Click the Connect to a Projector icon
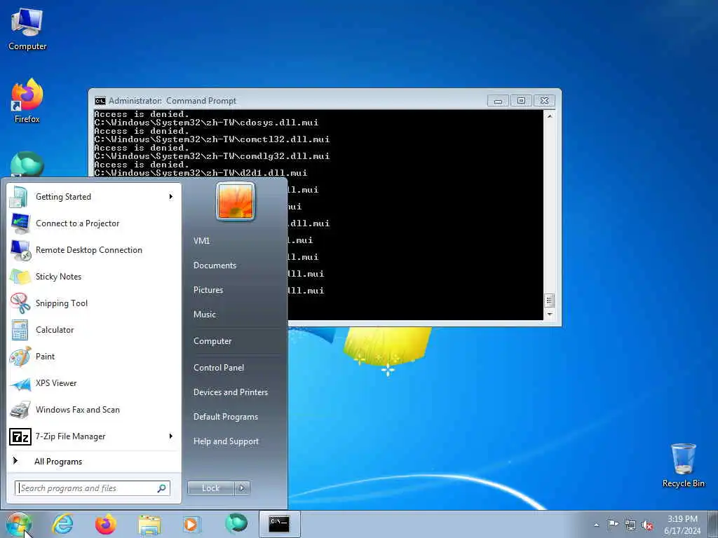The width and height of the screenshot is (718, 538). coord(20,223)
